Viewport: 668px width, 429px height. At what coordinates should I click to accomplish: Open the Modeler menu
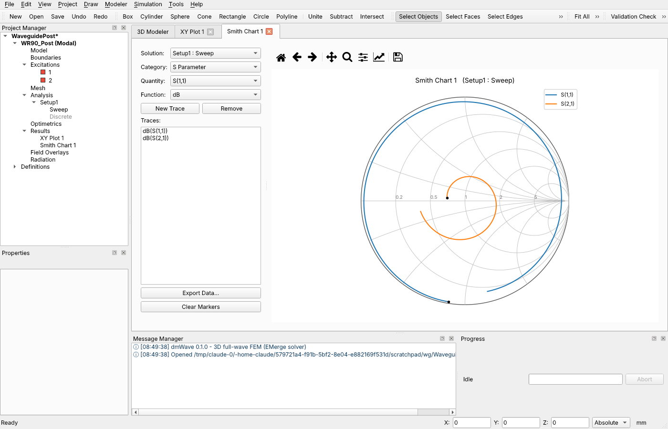click(116, 4)
